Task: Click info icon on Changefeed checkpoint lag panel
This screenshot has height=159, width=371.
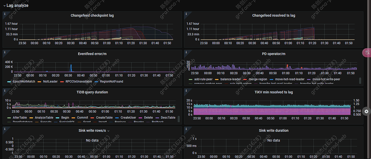Action: [5, 14]
